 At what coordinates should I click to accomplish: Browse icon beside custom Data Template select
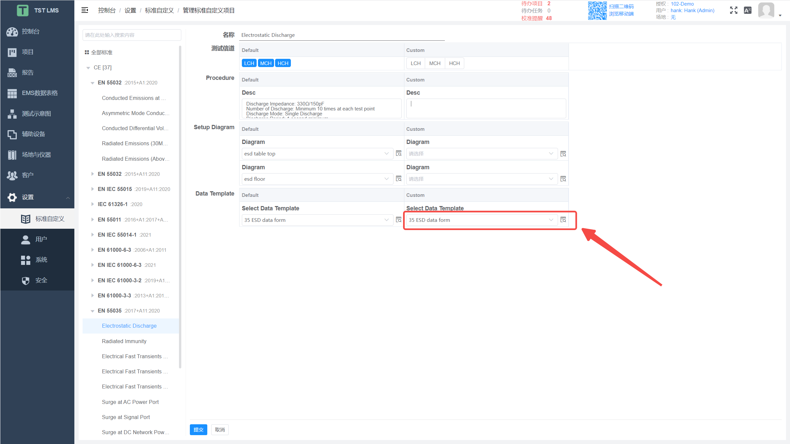click(x=563, y=220)
